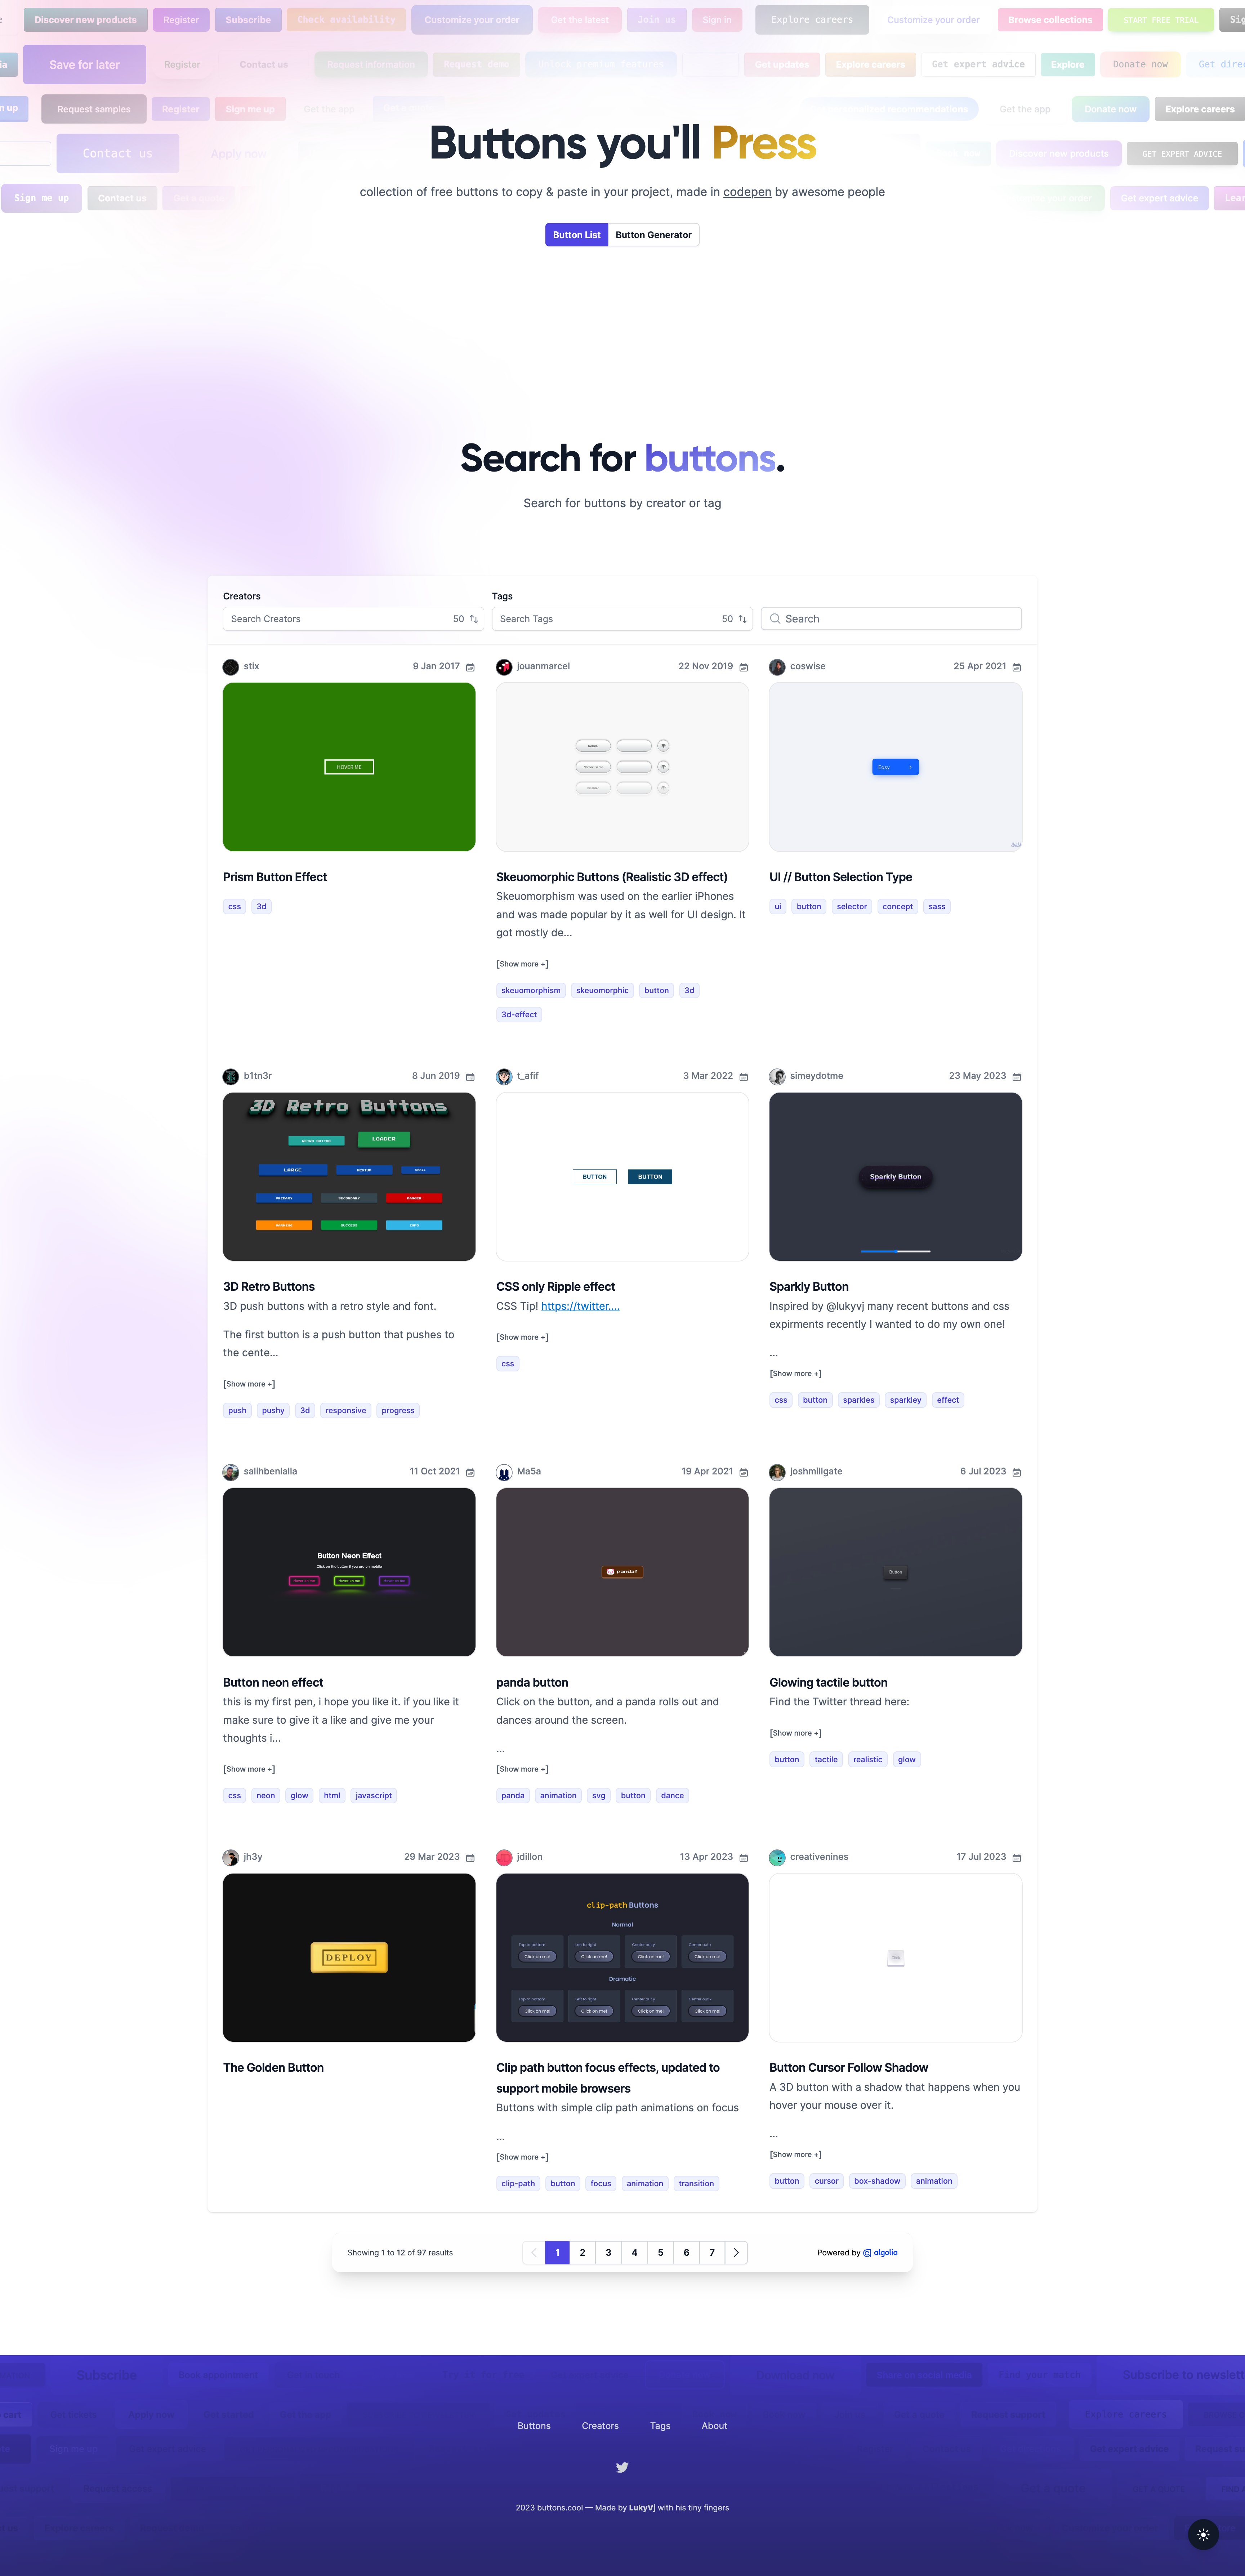Expand Show more on panda button

(x=522, y=1769)
